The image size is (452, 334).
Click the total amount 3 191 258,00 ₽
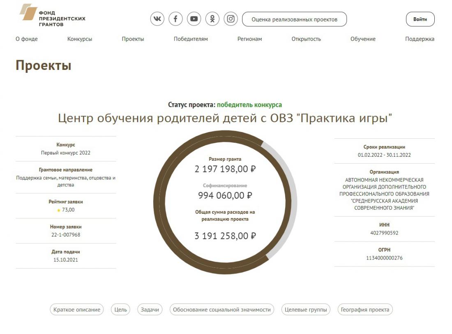tap(225, 236)
